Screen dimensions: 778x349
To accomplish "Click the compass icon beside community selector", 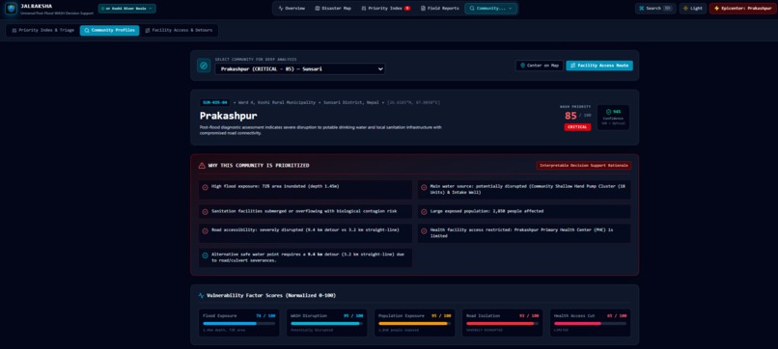I will click(204, 66).
